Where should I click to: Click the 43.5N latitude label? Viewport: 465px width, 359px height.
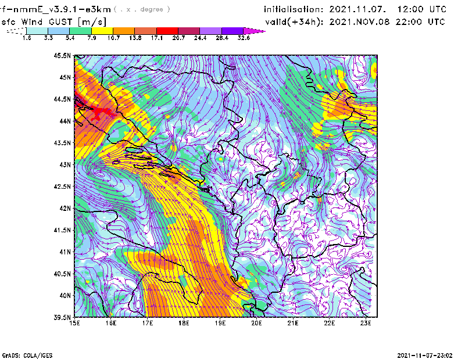pyautogui.click(x=62, y=143)
